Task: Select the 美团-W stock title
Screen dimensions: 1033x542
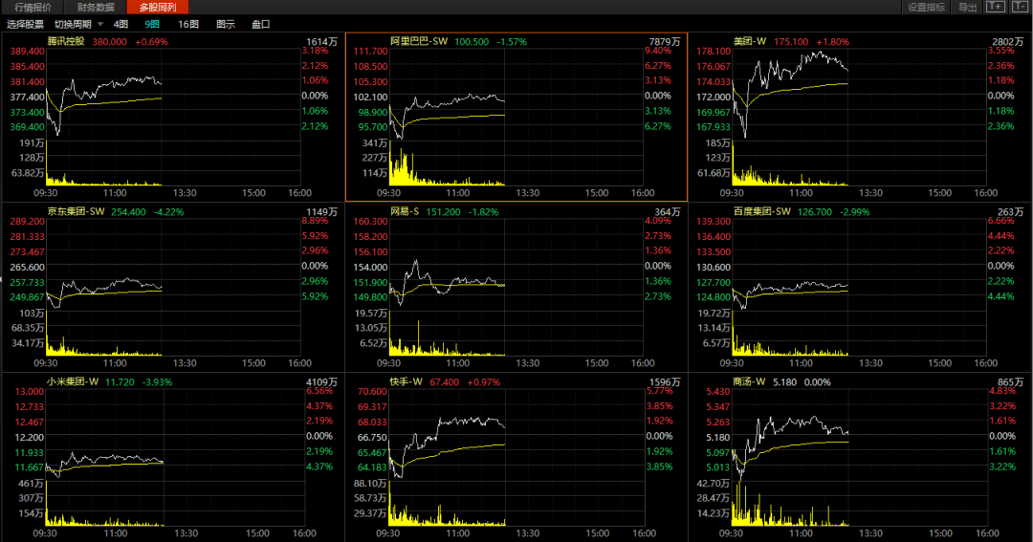Action: click(x=750, y=41)
